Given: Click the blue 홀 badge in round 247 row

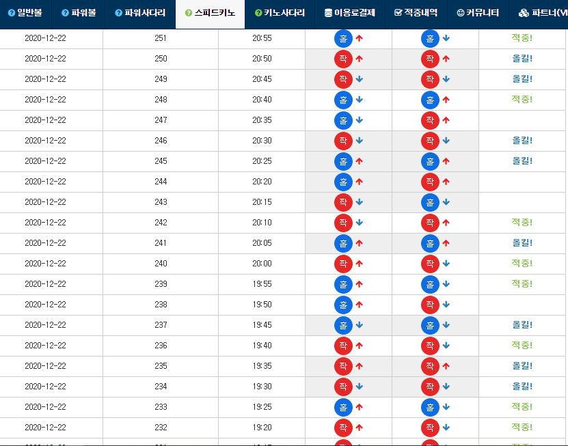Looking at the screenshot, I should 343,120.
